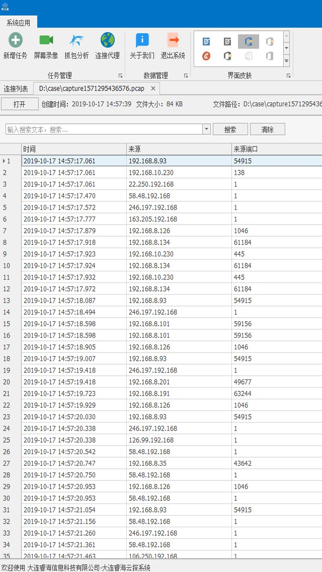The image size is (322, 572).
Task: Choose the first red skin in bottom row
Action: (x=206, y=56)
